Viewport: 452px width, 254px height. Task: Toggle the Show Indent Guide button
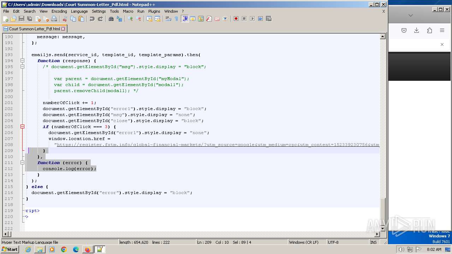(x=185, y=19)
